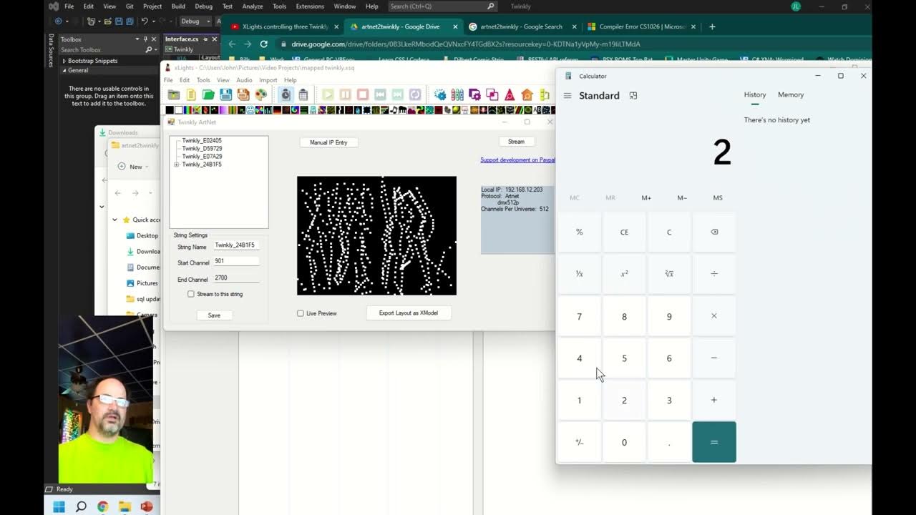Click the calculator divide key
916x515 pixels.
(x=714, y=273)
